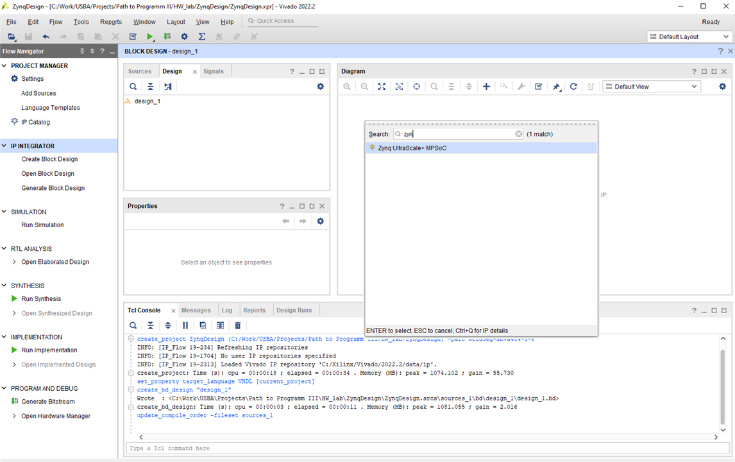Open the Default Layout dropdown
Image resolution: width=735 pixels, height=462 pixels.
point(689,37)
